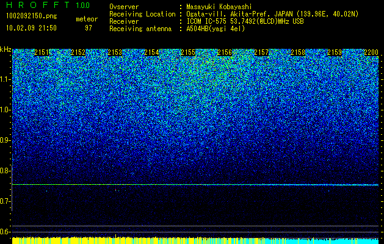The width and height of the screenshot is (384, 244).
Task: Click the antenna value A504HB(yagi 4el)
Action: (216, 29)
